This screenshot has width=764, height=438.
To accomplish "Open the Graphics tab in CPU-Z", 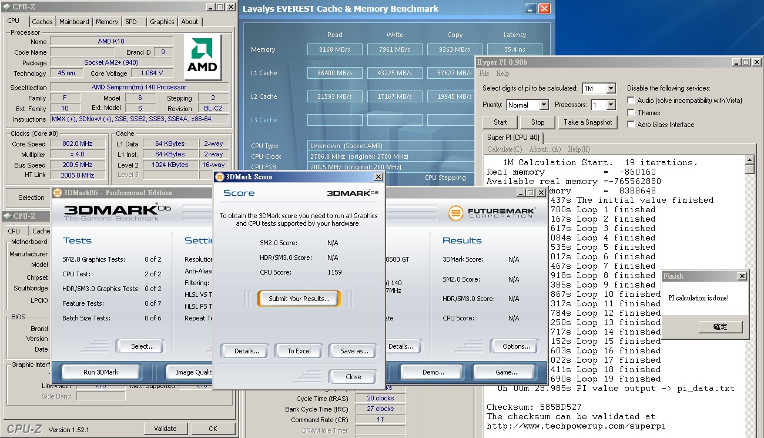I will pyautogui.click(x=162, y=22).
